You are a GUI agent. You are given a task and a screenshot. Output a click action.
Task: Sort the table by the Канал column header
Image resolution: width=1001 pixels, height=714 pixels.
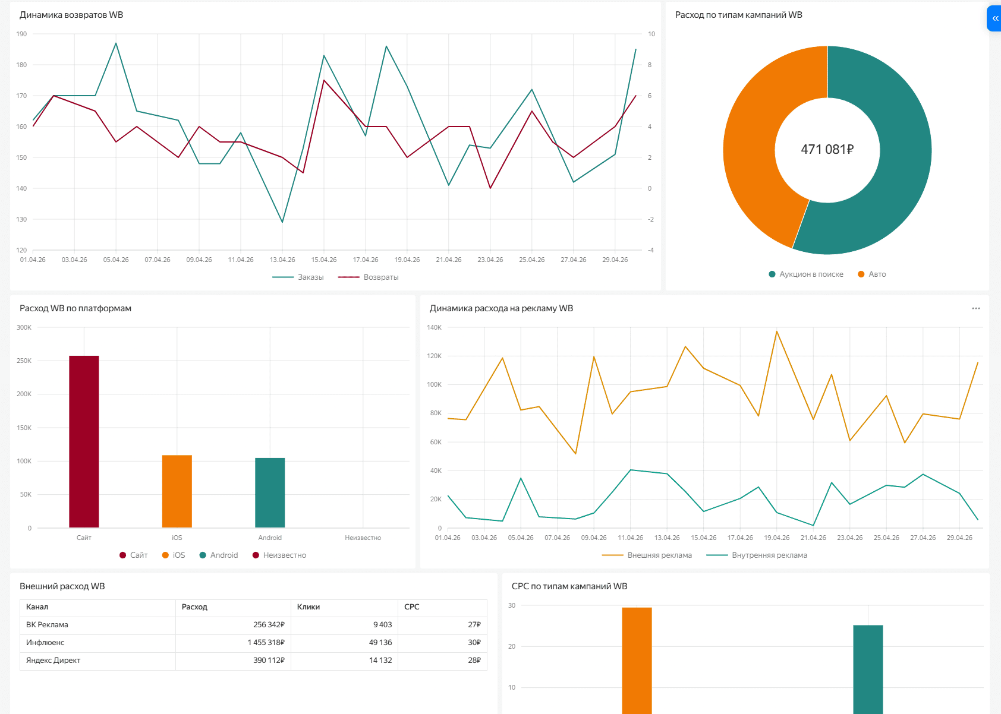point(97,607)
